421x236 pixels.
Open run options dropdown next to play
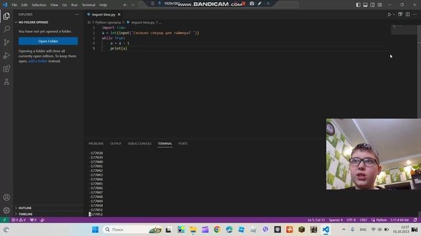click(394, 14)
